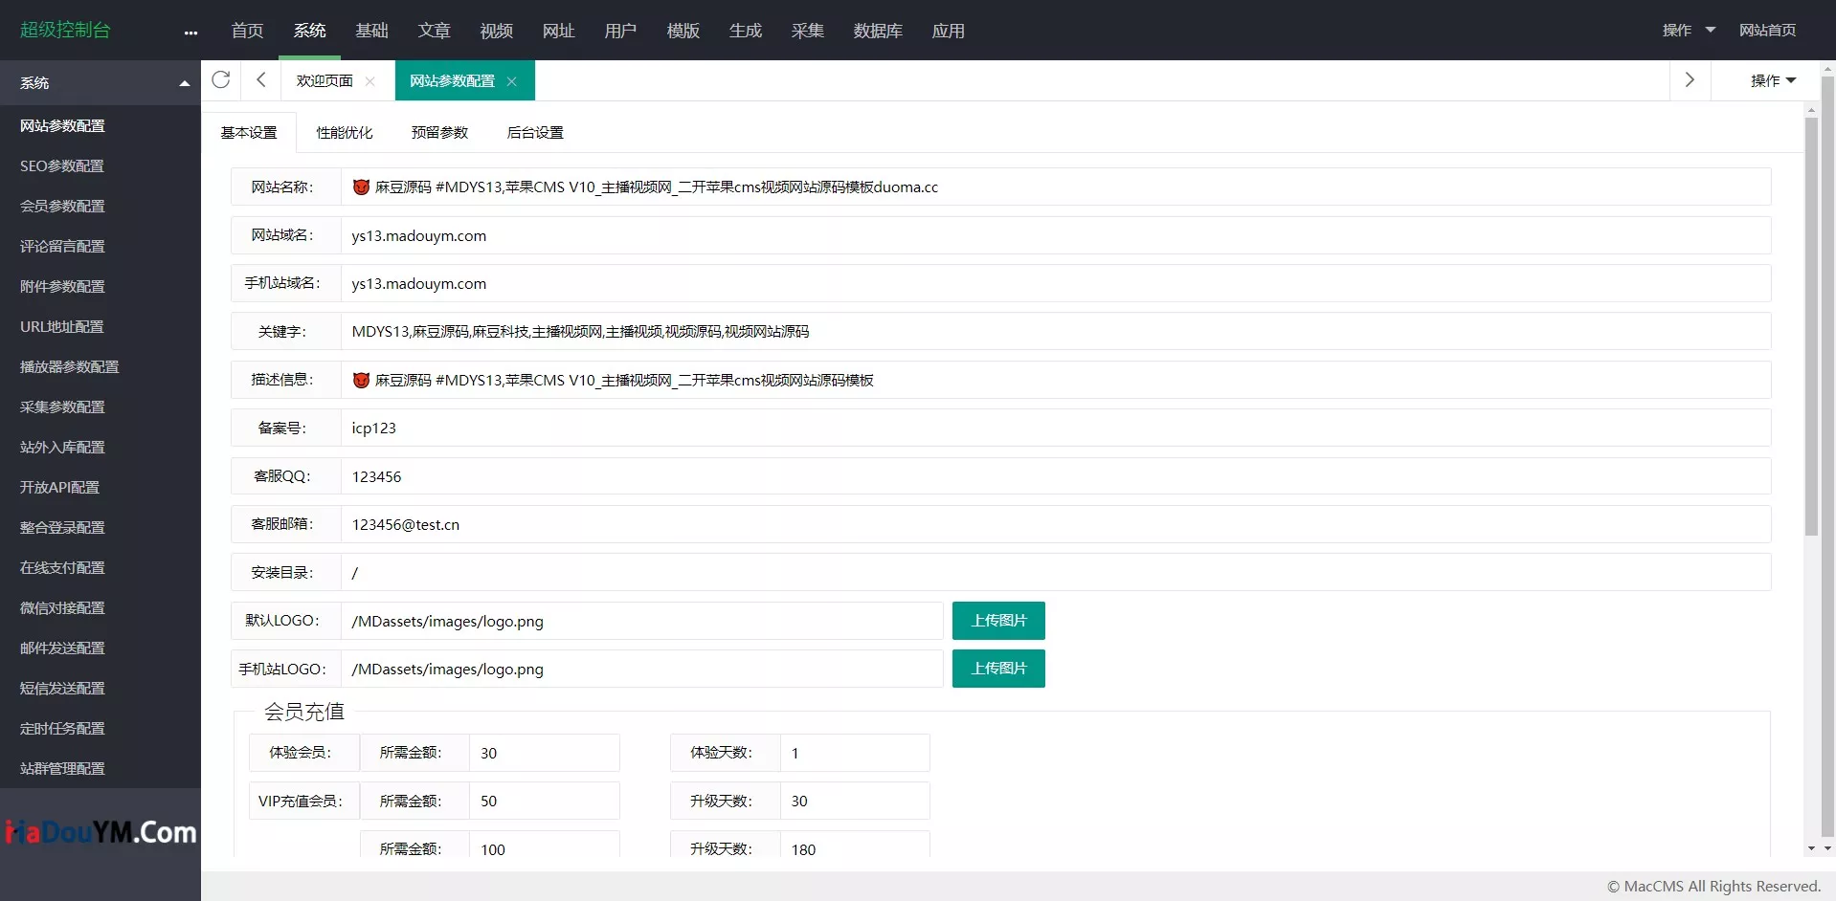This screenshot has width=1836, height=901.
Task: Close the 网站参数配置 tab
Action: [512, 81]
